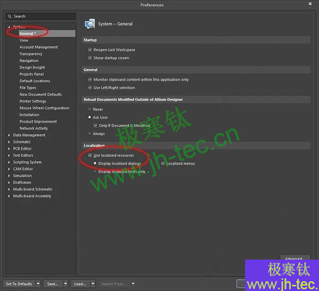Expand the Schematic node
Image resolution: width=319 pixels, height=291 pixels.
tap(9, 142)
